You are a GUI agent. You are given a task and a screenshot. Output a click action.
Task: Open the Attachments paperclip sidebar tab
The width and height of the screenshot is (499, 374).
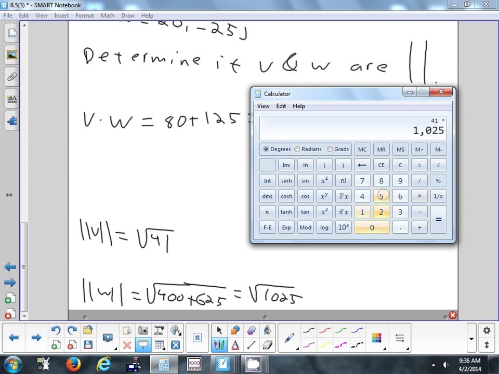(x=12, y=77)
